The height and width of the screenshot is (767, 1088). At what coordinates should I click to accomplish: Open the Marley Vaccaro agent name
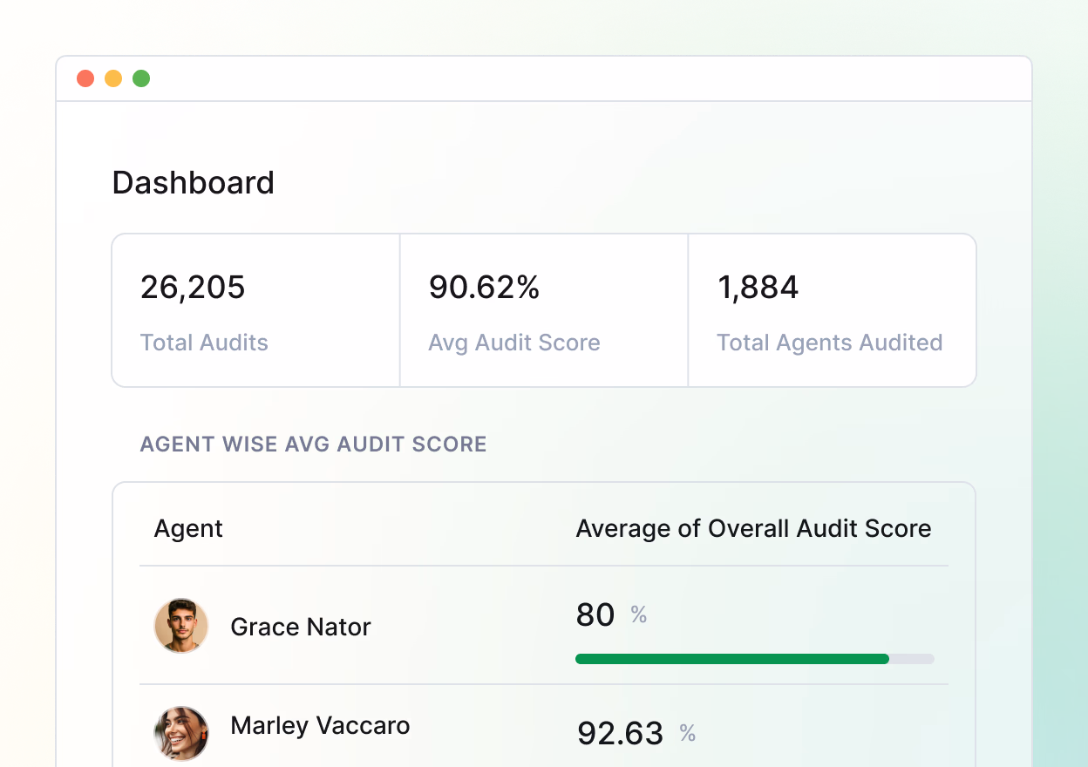[x=320, y=725]
